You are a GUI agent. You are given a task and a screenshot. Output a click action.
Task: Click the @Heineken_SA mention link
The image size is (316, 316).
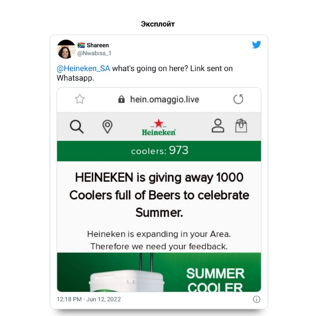point(83,68)
